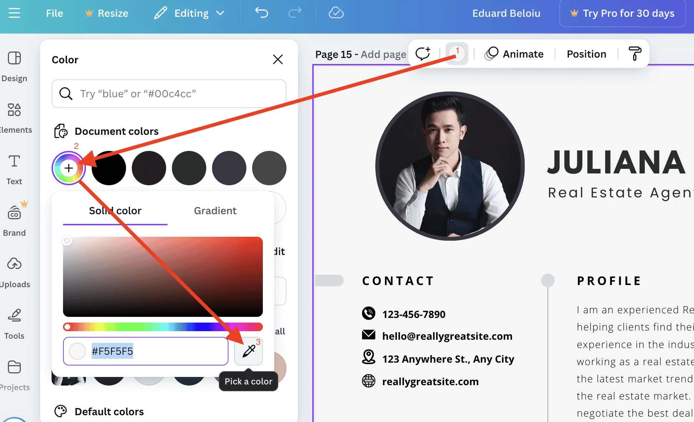The height and width of the screenshot is (422, 694).
Task: Undo the last action
Action: pyautogui.click(x=261, y=13)
